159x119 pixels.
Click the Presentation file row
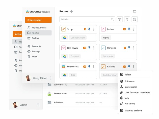[82, 94]
